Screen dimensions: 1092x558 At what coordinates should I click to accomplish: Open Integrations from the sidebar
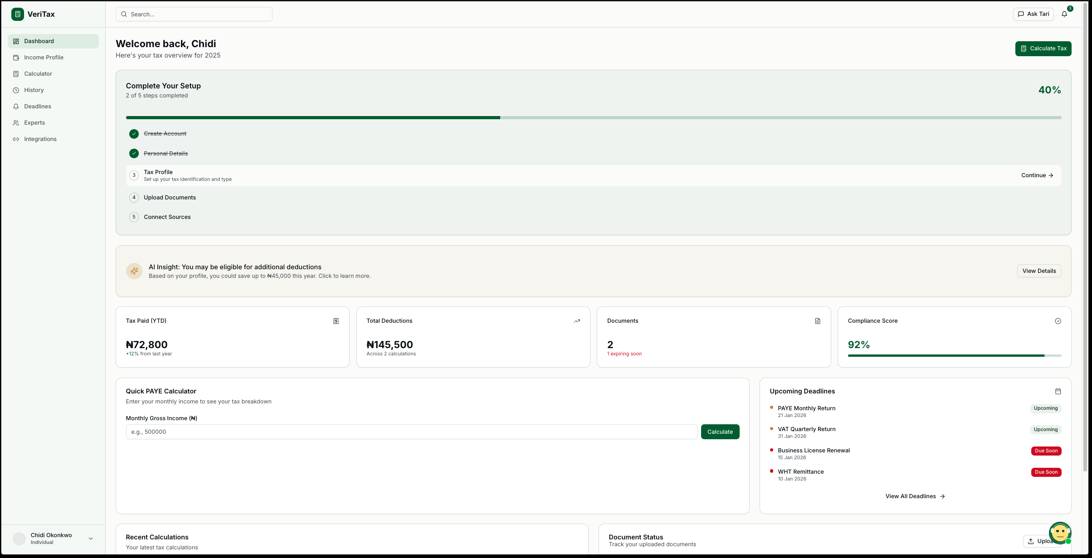40,139
